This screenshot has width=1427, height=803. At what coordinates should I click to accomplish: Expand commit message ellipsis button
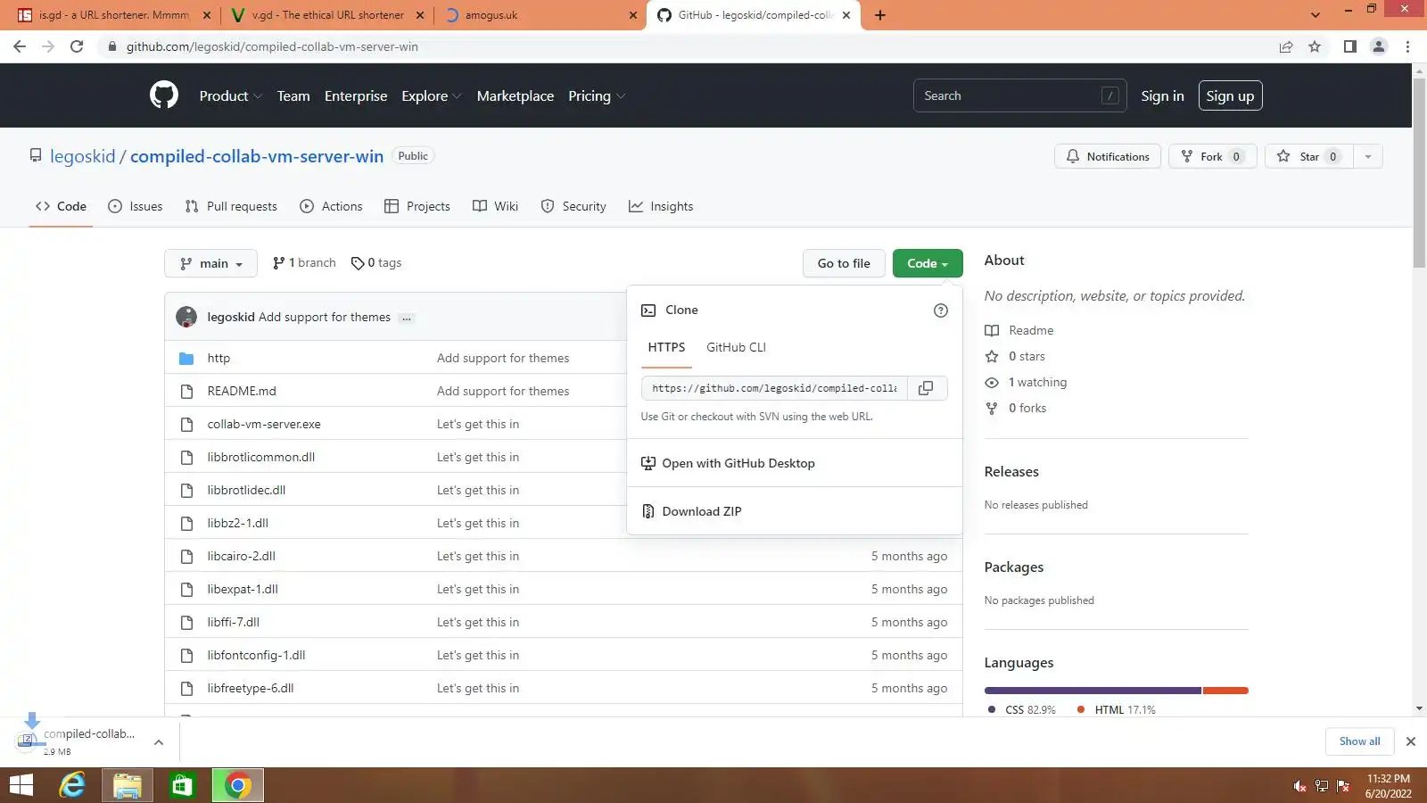click(x=407, y=318)
